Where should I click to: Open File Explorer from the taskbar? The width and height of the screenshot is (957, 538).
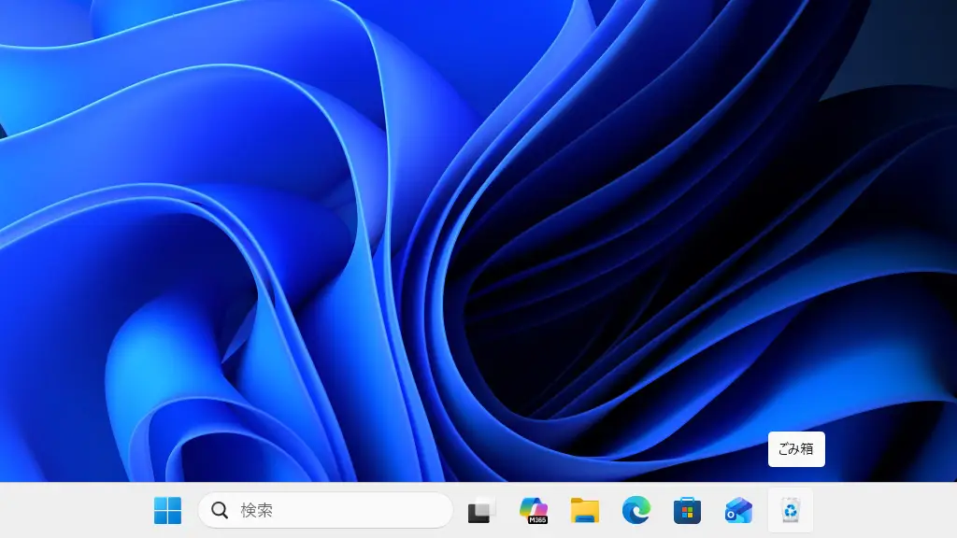pos(585,510)
